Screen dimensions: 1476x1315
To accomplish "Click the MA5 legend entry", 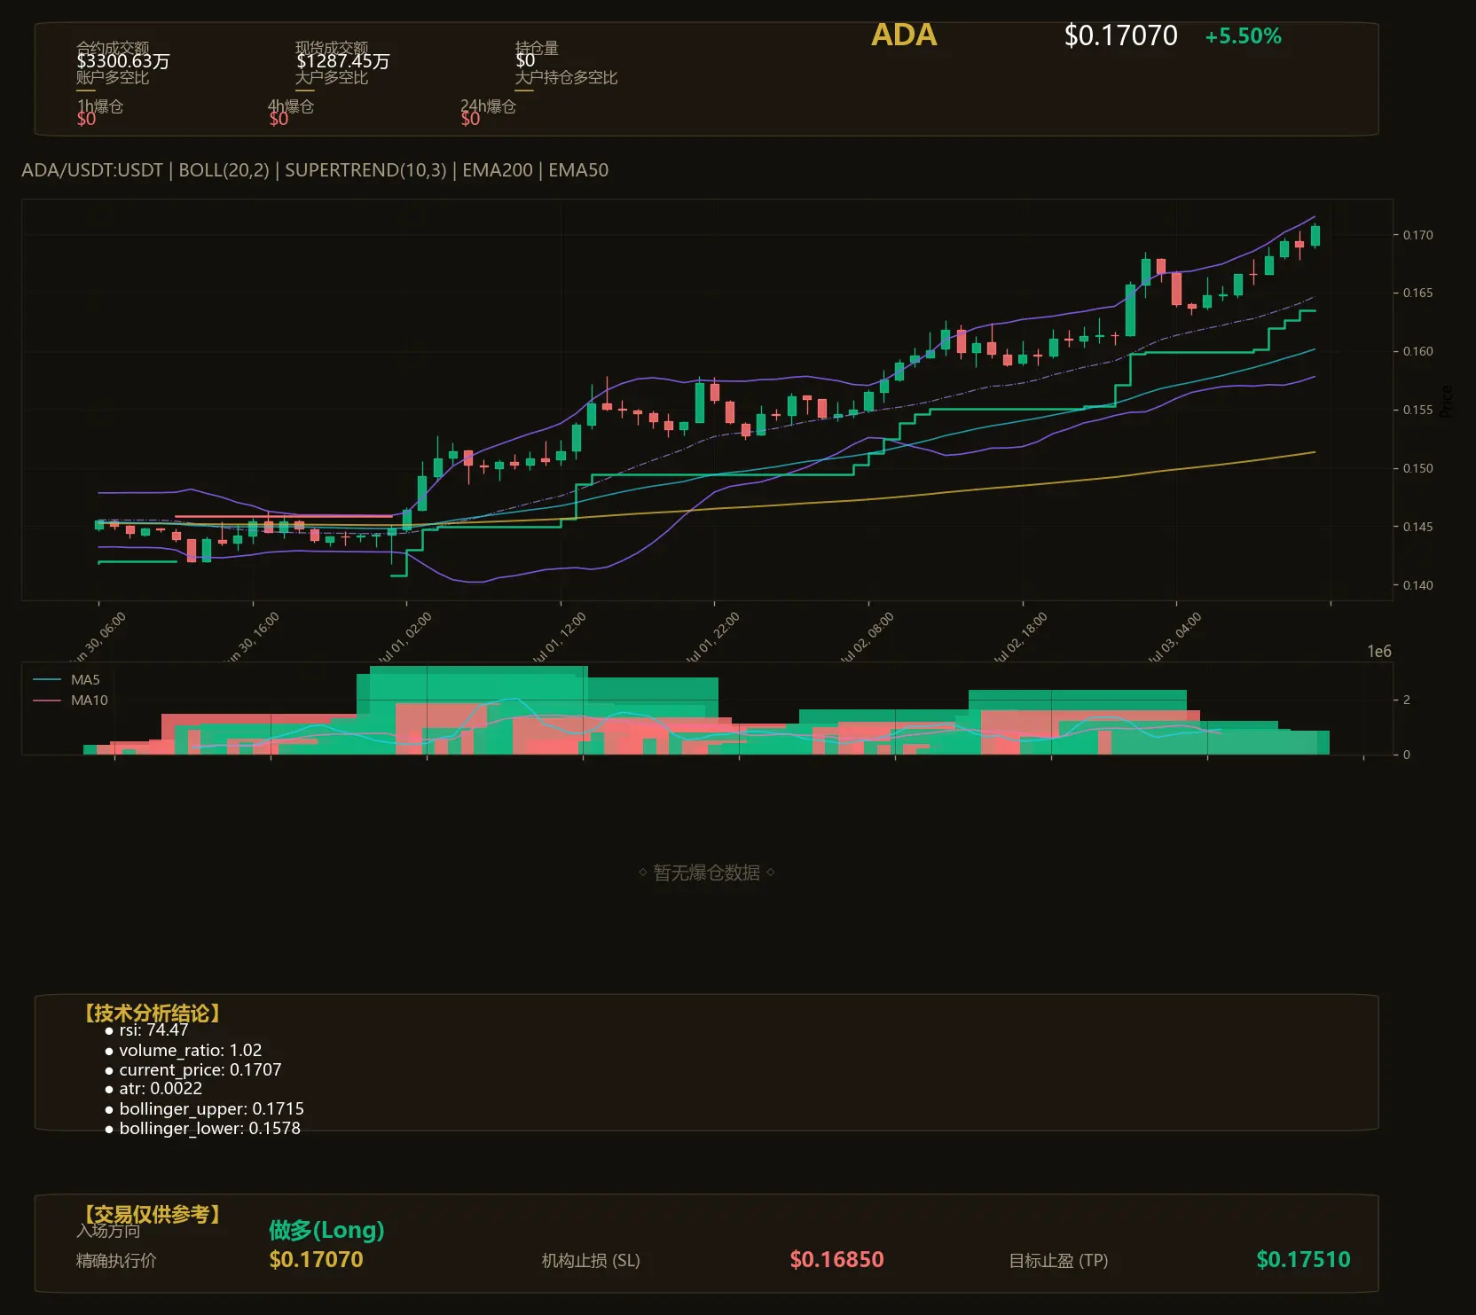I will [x=67, y=680].
